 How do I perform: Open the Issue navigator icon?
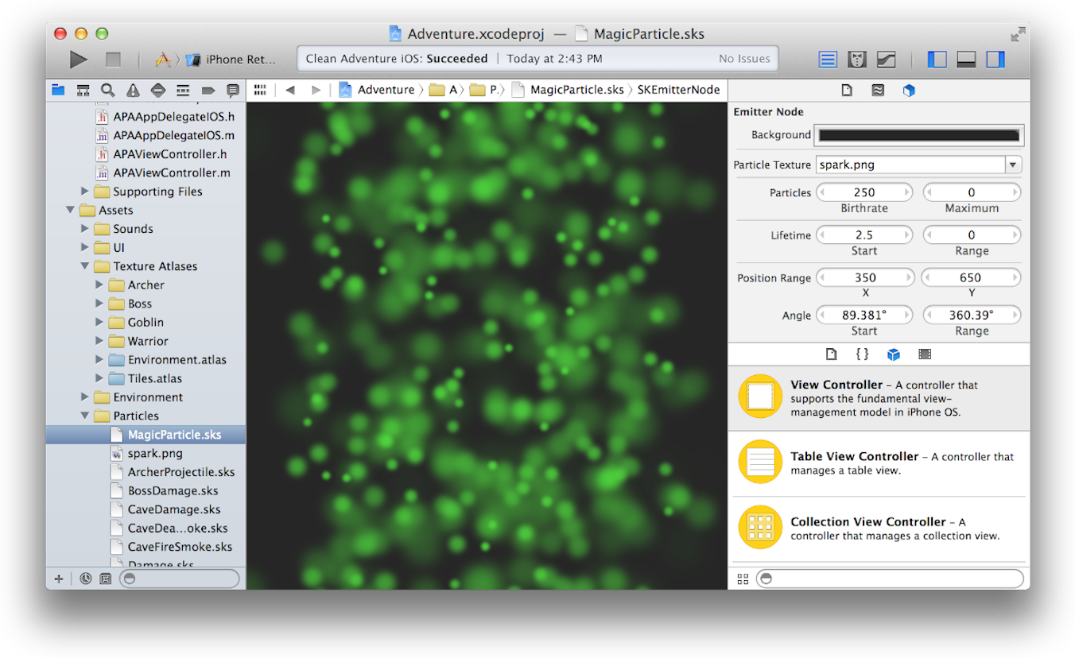(133, 90)
